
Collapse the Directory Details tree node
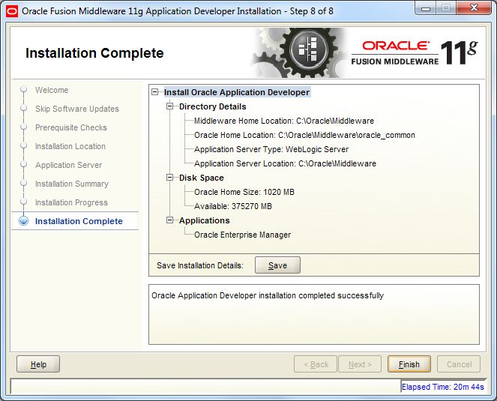coord(170,106)
